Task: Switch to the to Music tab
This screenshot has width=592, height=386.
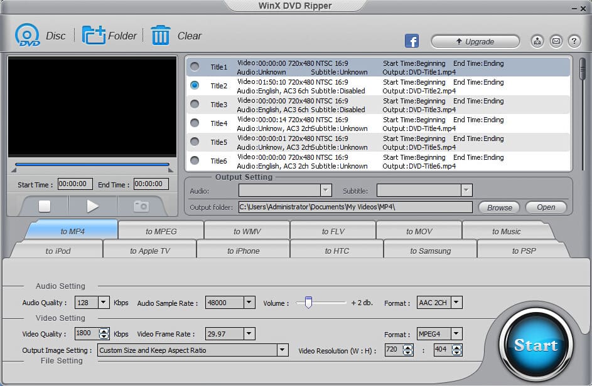Action: tap(506, 231)
